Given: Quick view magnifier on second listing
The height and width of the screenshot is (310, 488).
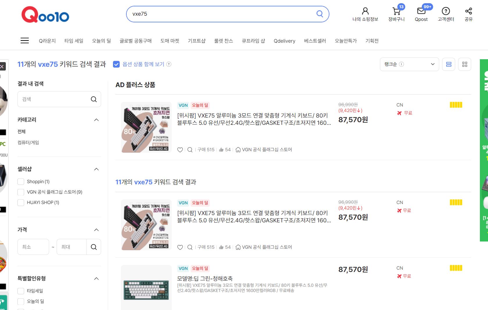Looking at the screenshot, I should [x=190, y=247].
